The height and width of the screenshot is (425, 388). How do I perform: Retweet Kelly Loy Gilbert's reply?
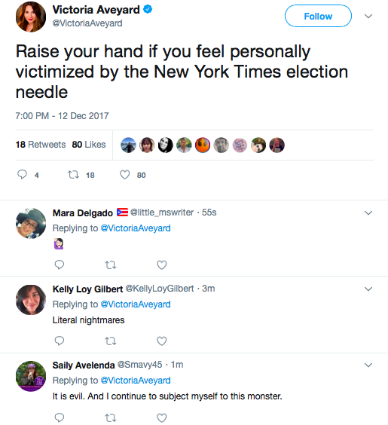click(x=111, y=341)
